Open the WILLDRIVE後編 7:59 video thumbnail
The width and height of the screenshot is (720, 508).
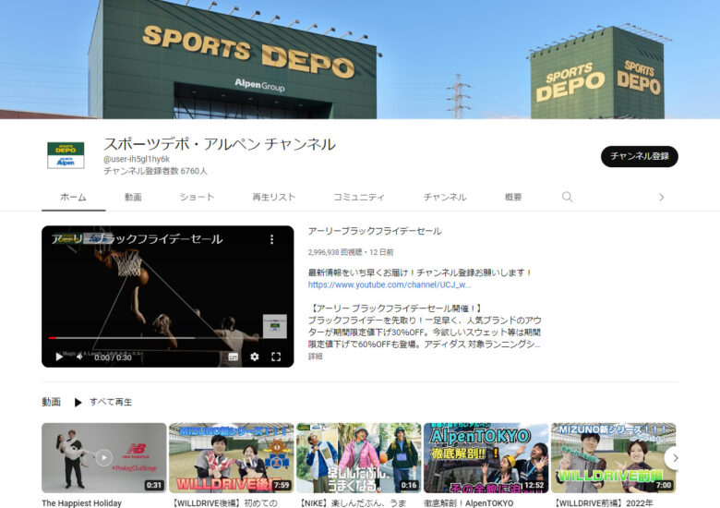pos(232,458)
